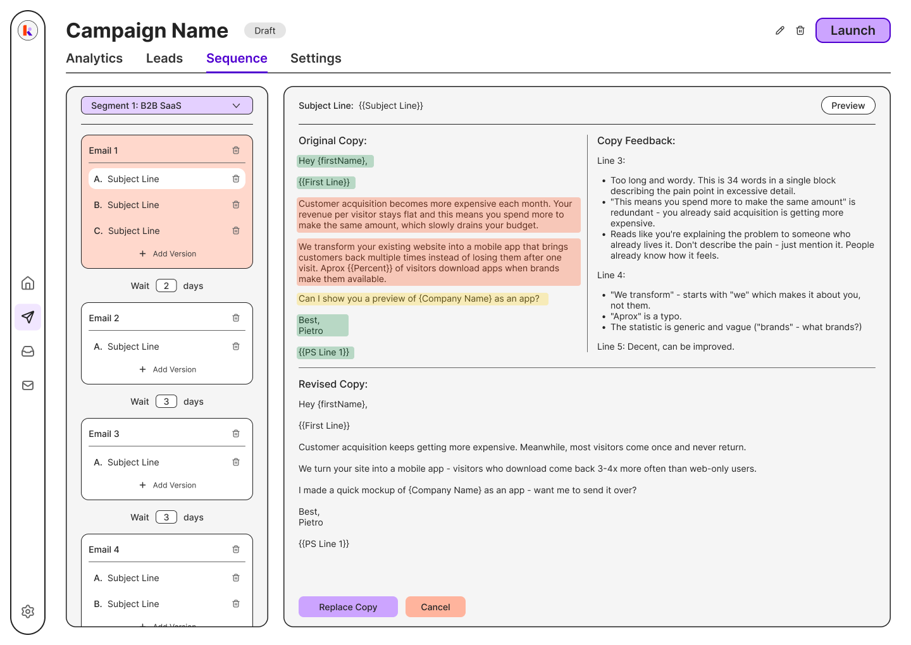Delete campaign using the header trash icon

(800, 30)
